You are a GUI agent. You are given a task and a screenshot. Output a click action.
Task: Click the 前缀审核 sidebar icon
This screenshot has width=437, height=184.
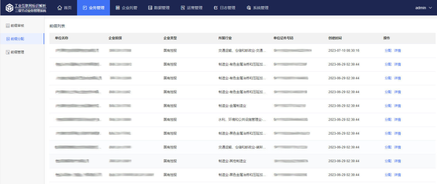click(8, 25)
